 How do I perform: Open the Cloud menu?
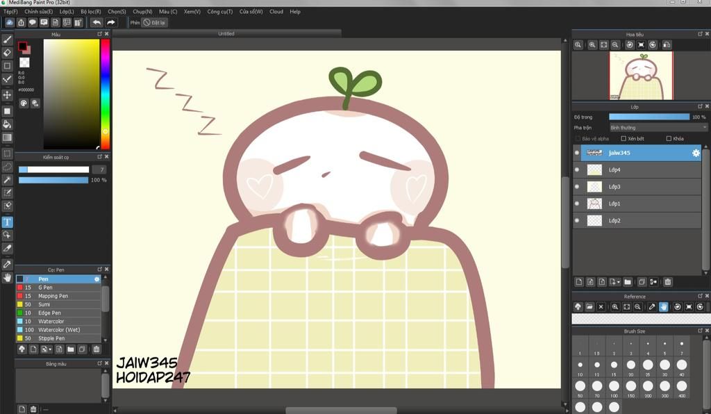[276, 12]
